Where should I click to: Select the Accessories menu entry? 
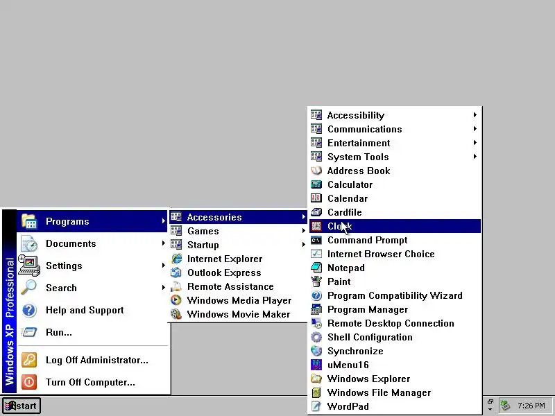coord(238,217)
